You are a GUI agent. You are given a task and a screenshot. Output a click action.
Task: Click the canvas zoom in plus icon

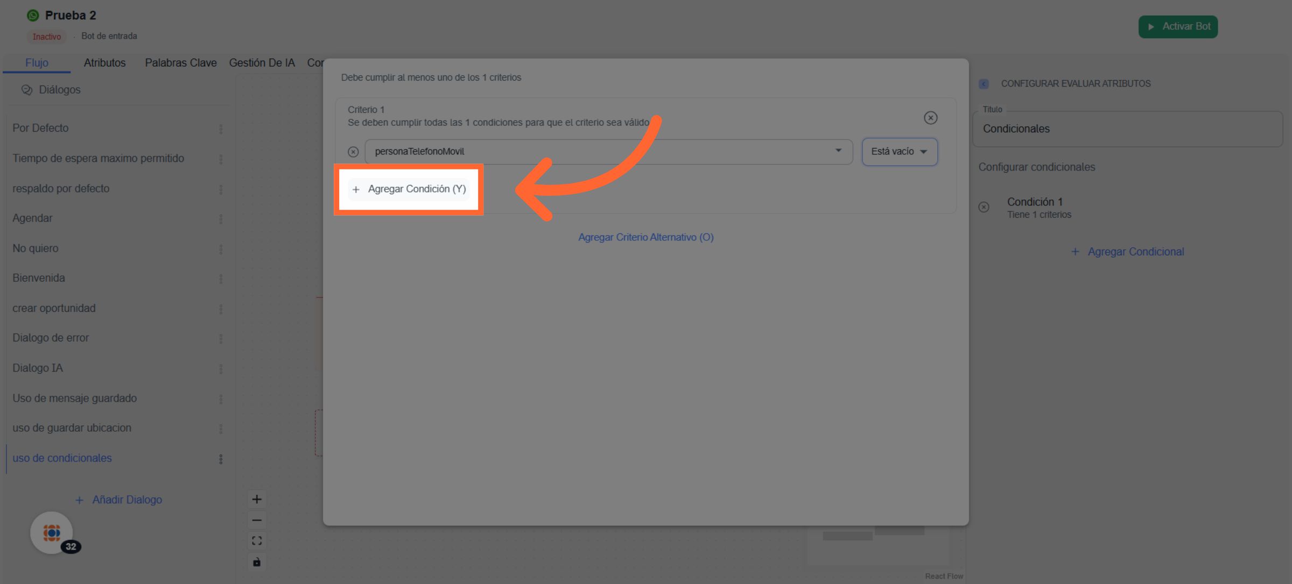[x=257, y=499]
